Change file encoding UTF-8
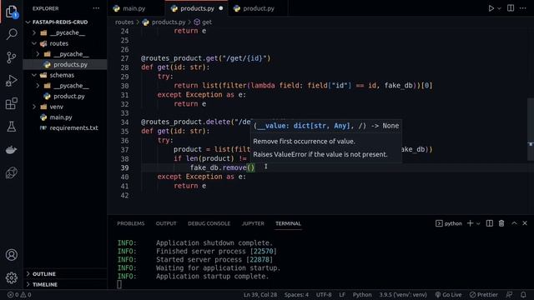534x300 pixels. pos(324,294)
